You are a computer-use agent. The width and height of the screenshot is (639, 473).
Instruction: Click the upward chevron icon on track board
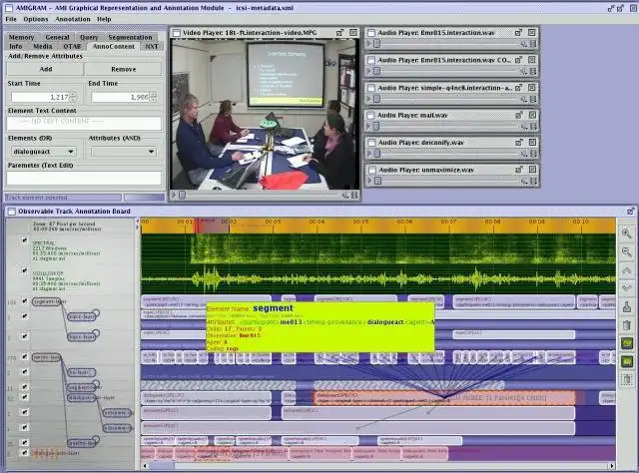click(x=626, y=270)
